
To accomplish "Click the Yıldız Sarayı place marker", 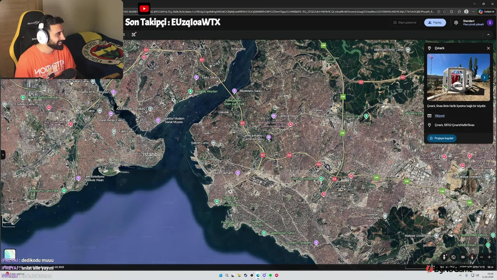I will [x=196, y=77].
